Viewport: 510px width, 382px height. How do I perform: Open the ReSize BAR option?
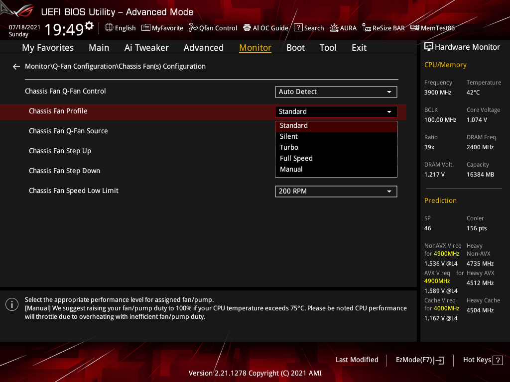pos(383,28)
